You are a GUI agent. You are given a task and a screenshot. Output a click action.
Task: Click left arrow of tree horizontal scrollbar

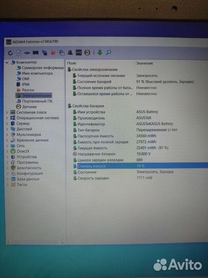point(8,242)
